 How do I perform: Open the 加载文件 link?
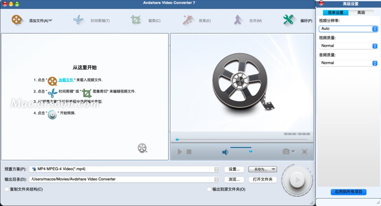(x=66, y=80)
